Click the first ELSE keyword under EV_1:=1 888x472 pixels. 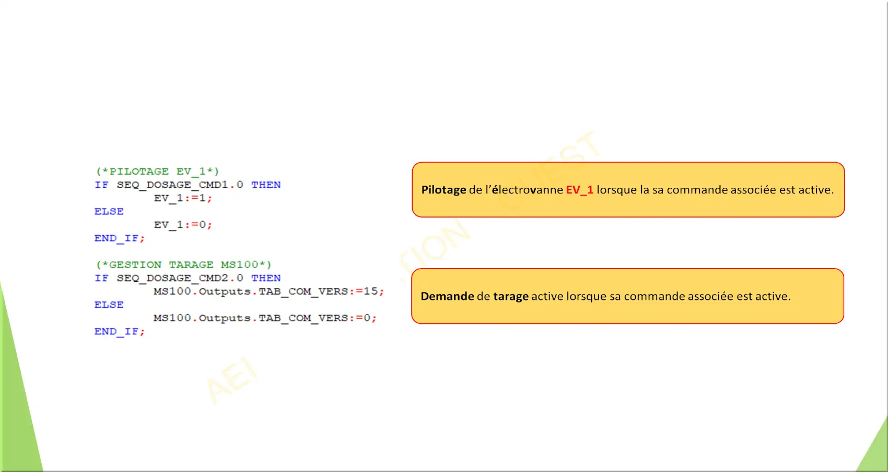(109, 211)
